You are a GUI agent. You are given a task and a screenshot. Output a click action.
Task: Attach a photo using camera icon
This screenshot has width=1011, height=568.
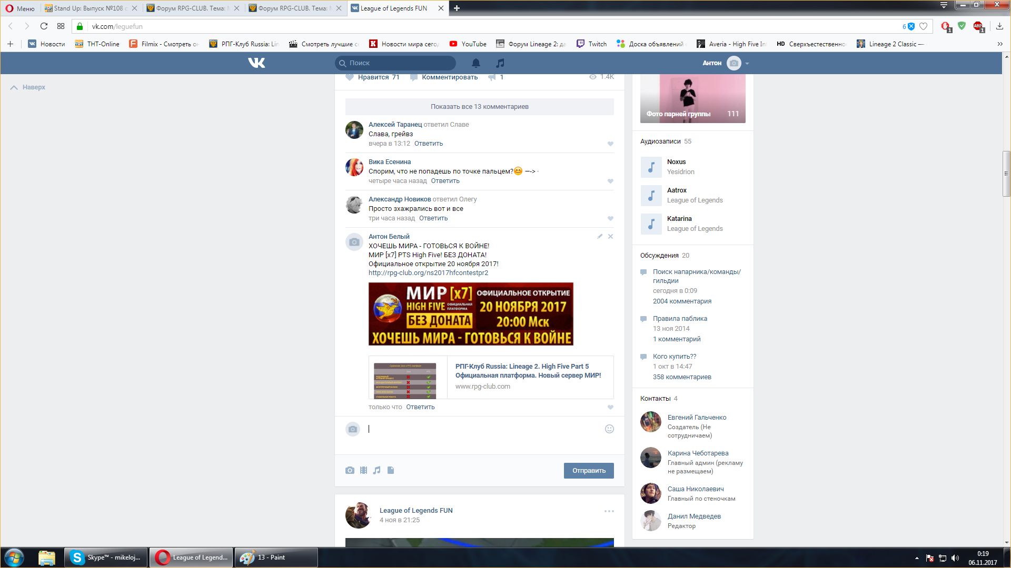pyautogui.click(x=350, y=470)
